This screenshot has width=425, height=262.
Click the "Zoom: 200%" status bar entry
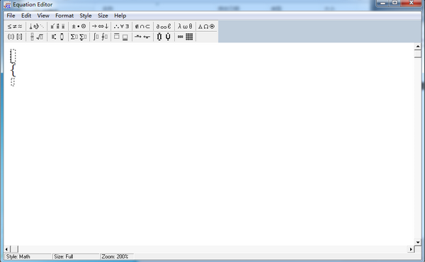coord(117,256)
